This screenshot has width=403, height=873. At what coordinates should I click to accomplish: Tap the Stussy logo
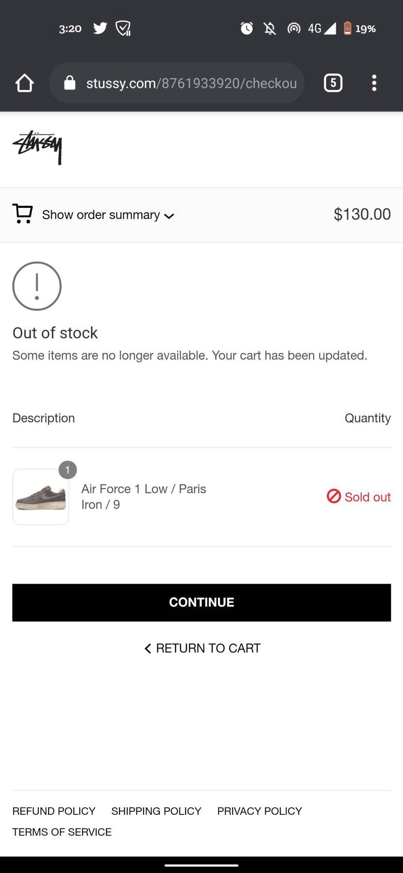click(x=37, y=147)
